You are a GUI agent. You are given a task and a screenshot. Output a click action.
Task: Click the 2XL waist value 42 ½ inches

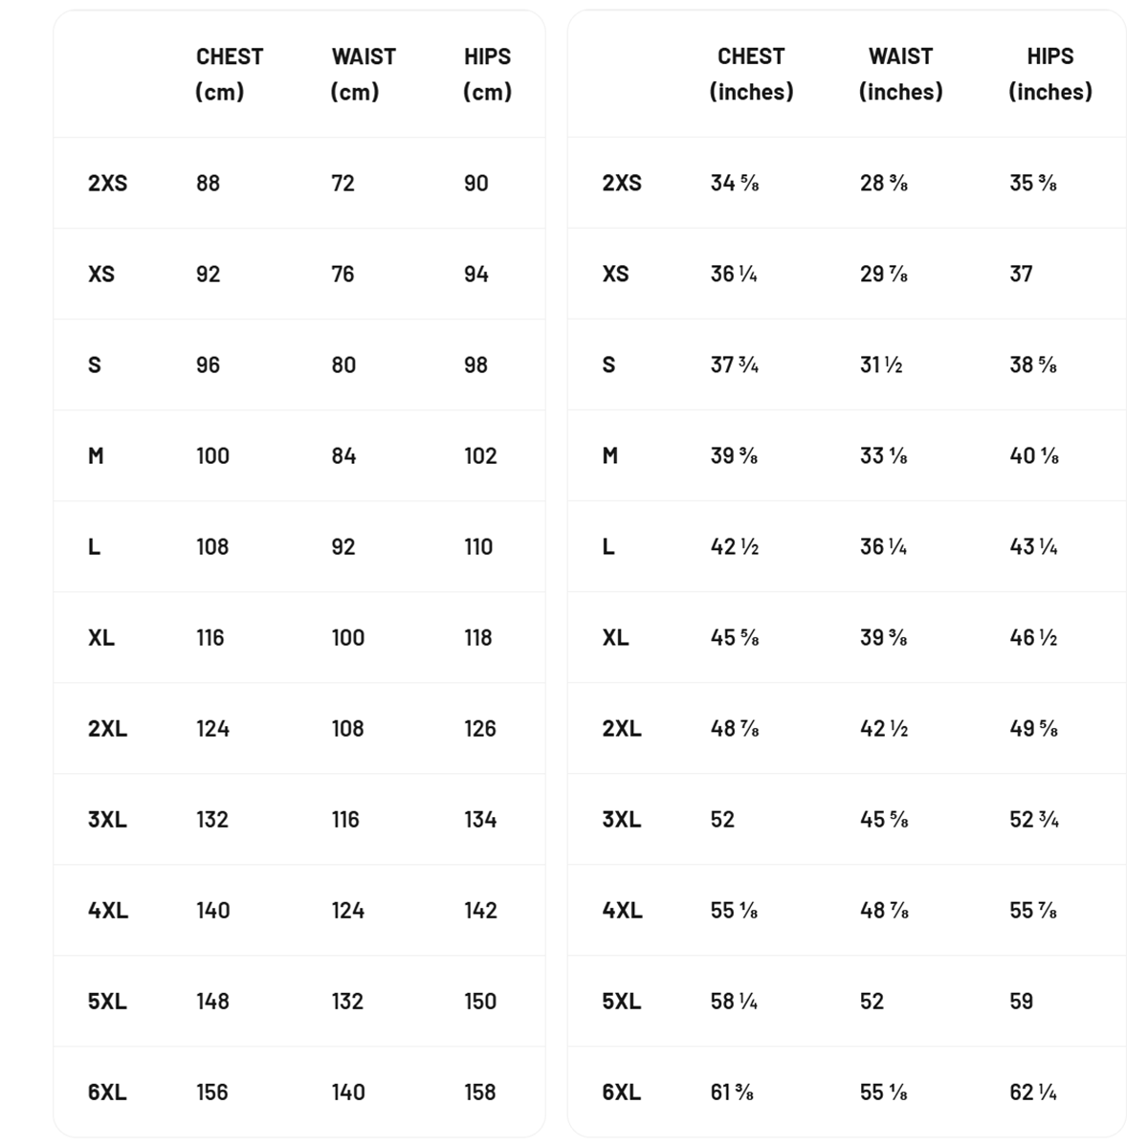click(x=883, y=728)
